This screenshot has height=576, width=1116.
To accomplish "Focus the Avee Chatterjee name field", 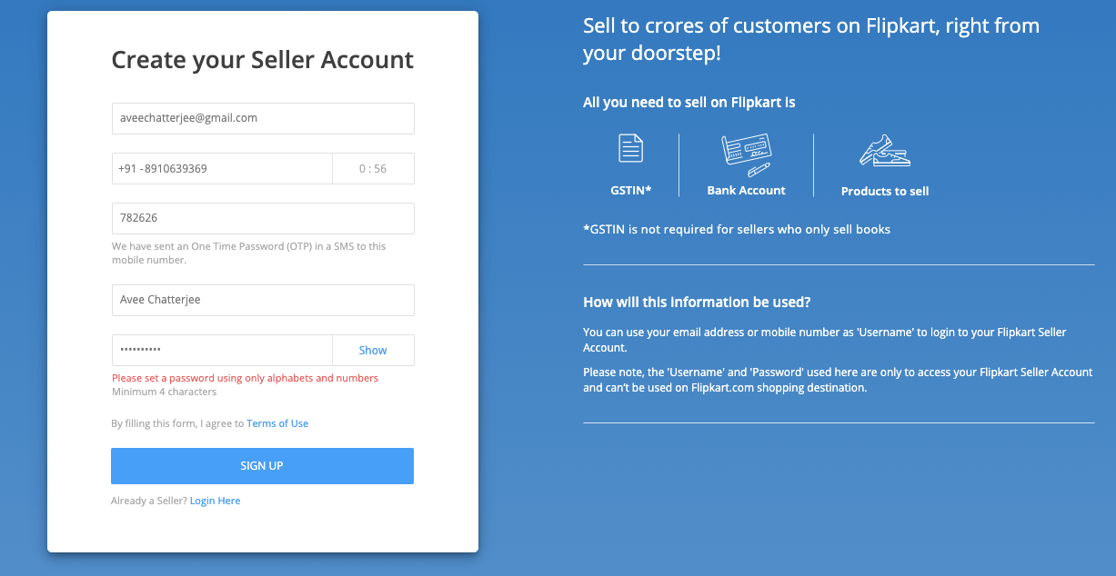I will coord(263,300).
